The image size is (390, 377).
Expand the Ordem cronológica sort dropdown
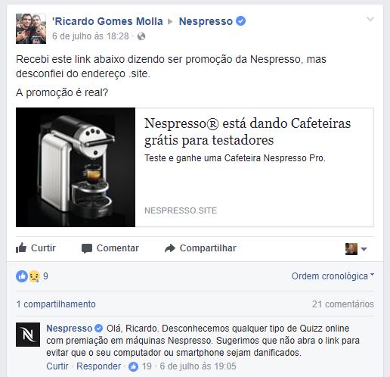click(333, 276)
